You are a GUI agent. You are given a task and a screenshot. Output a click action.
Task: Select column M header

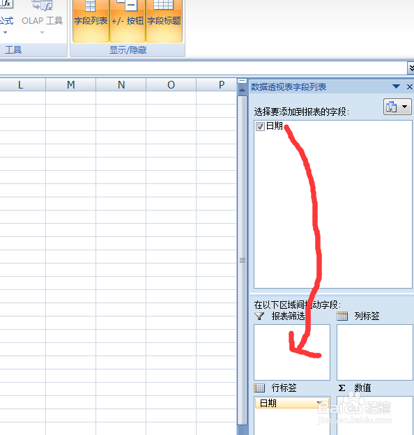[x=70, y=84]
